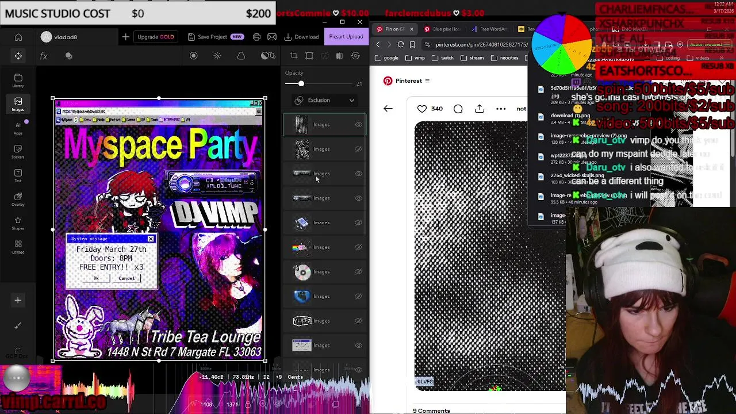Toggle visibility of the selected top layer

click(x=358, y=125)
